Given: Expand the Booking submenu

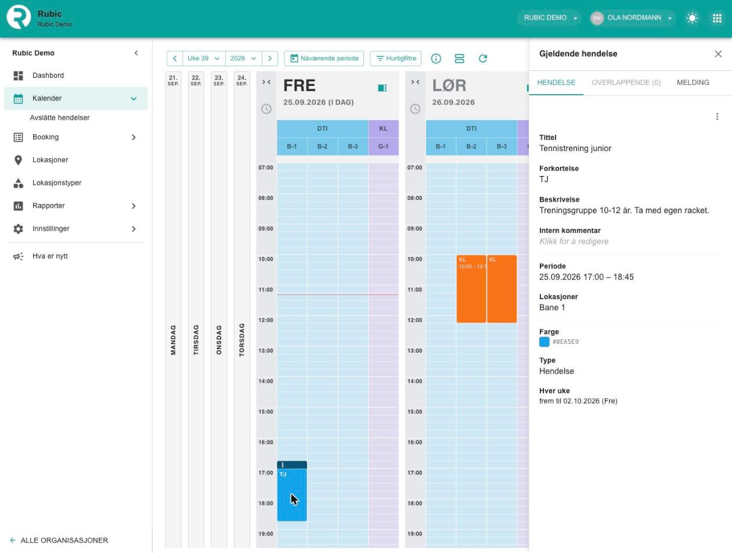Looking at the screenshot, I should 134,138.
